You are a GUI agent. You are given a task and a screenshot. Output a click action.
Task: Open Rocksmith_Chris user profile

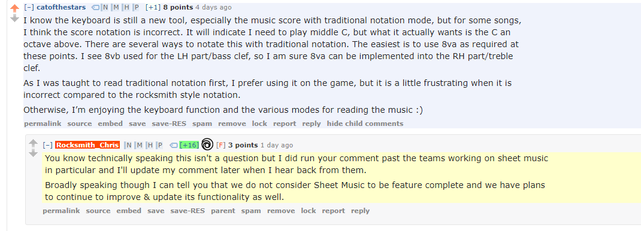coord(87,145)
